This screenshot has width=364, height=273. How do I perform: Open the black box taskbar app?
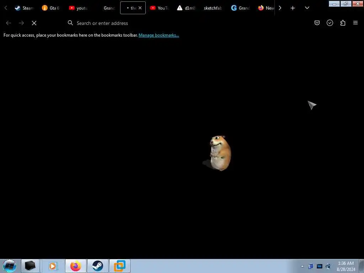pos(30,266)
